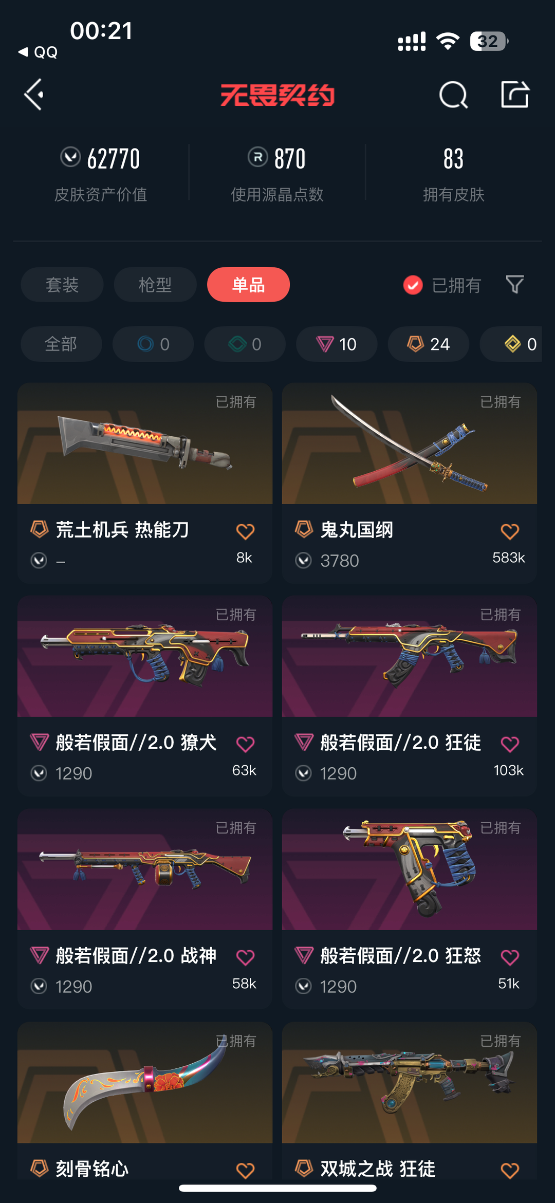555x1203 pixels.
Task: Filter by purple tier with 10 items
Action: (x=337, y=344)
